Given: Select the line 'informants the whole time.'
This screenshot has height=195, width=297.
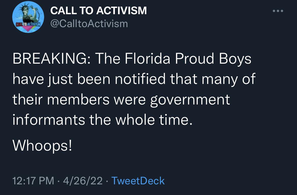Looking at the screenshot, I should click(x=103, y=120).
